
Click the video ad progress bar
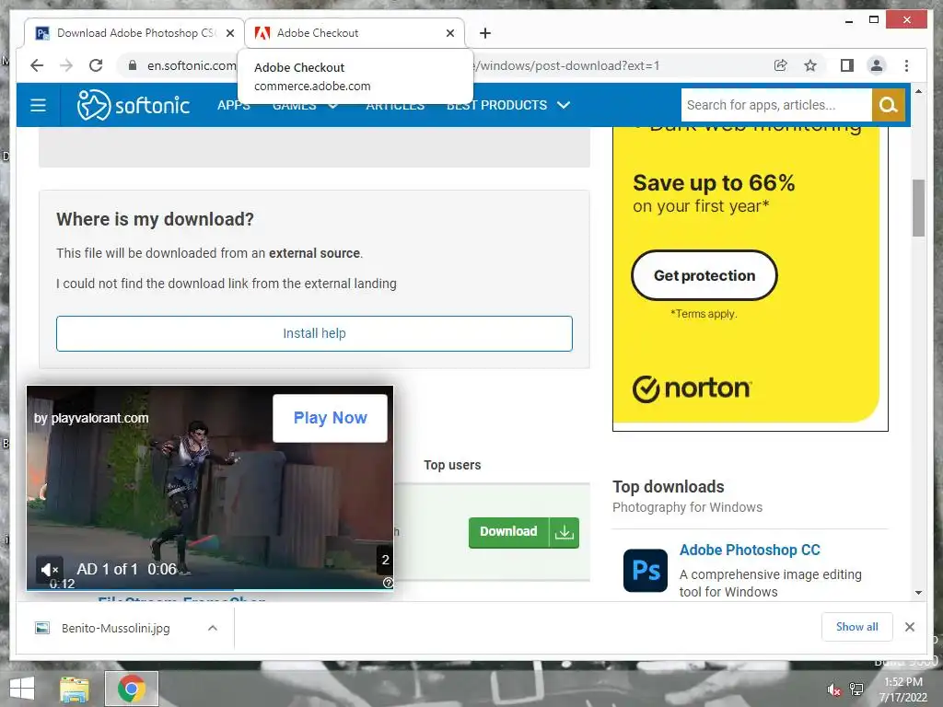click(x=210, y=589)
